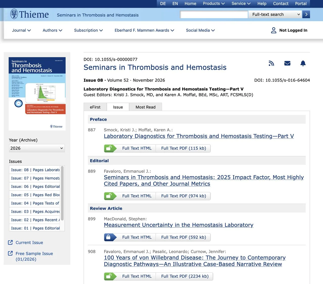Switch to the Most Read tab
Image resolution: width=323 pixels, height=284 pixels.
[x=146, y=107]
